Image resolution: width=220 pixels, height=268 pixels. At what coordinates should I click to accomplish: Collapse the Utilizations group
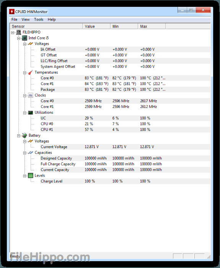tap(25, 113)
